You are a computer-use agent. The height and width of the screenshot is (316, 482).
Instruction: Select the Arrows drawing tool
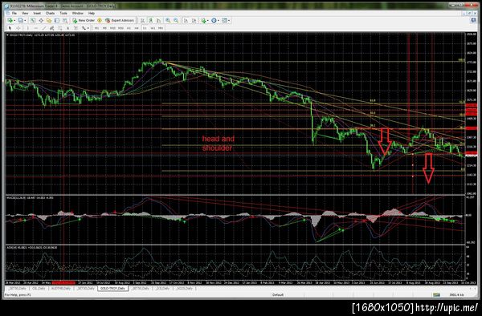(84, 28)
